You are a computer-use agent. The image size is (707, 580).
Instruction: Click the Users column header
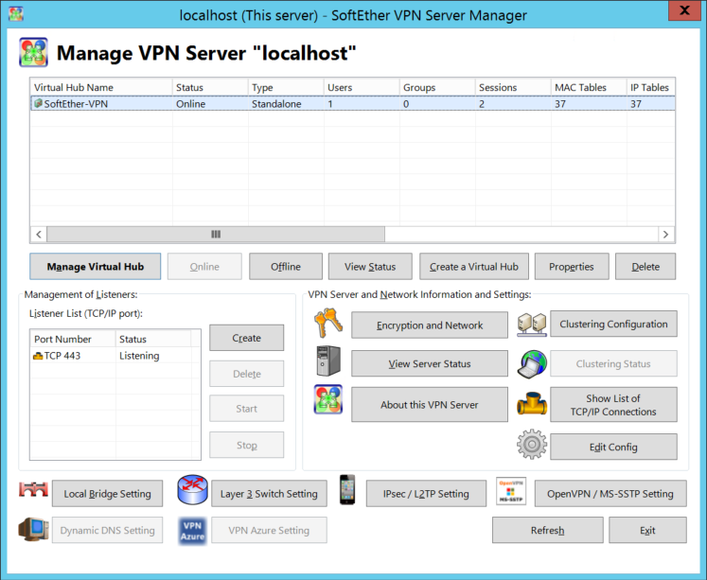[362, 87]
